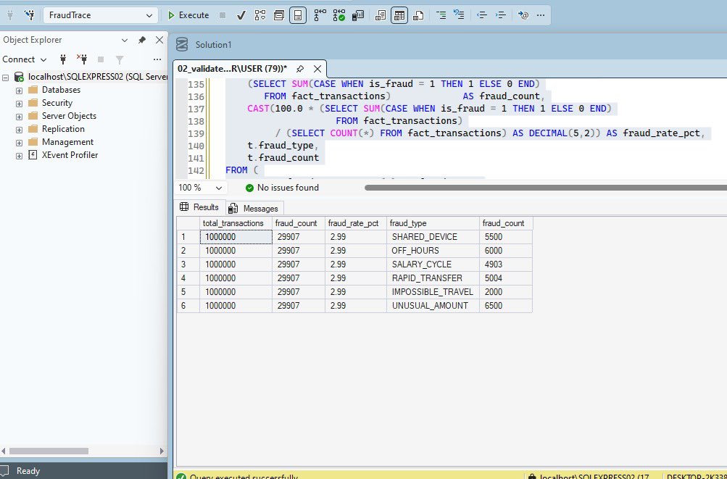Viewport: 727px width, 479px height.
Task: Collapse the localhost\SQLEXPRESS02 server node
Action: tap(6, 78)
